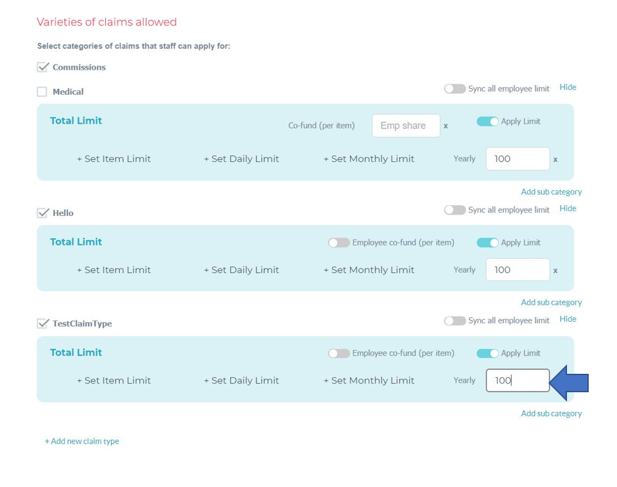The width and height of the screenshot is (617, 487).
Task: Hide the Medical claim section
Action: point(568,87)
